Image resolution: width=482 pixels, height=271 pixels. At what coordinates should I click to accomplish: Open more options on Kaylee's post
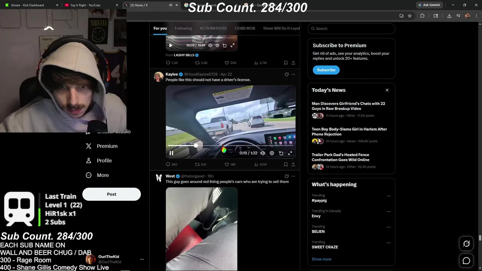click(293, 75)
